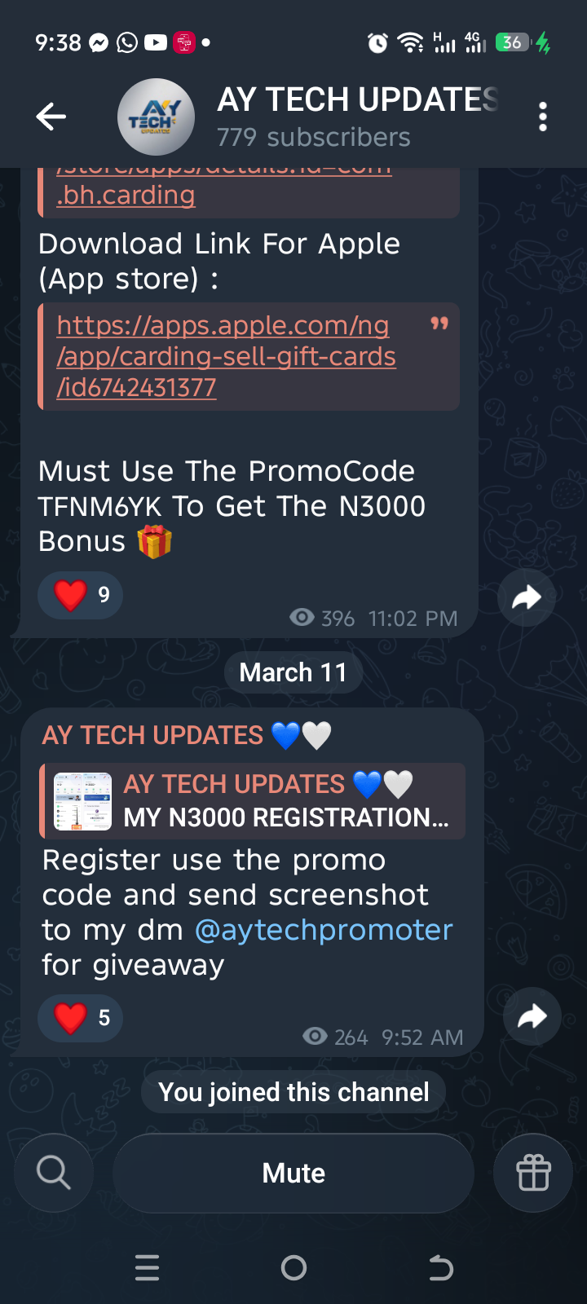Open the quoted MY N3000 REGISTRATION reply preview

pos(253,801)
